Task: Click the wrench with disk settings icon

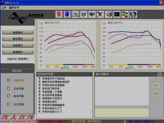Action: coord(109,14)
